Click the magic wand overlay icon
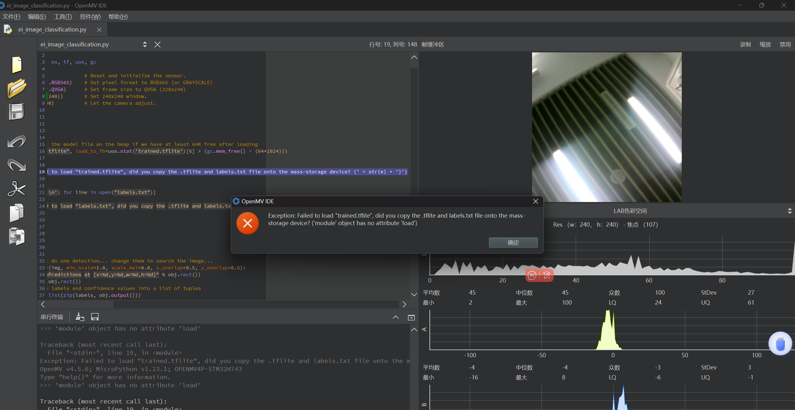This screenshot has width=795, height=410. point(546,275)
